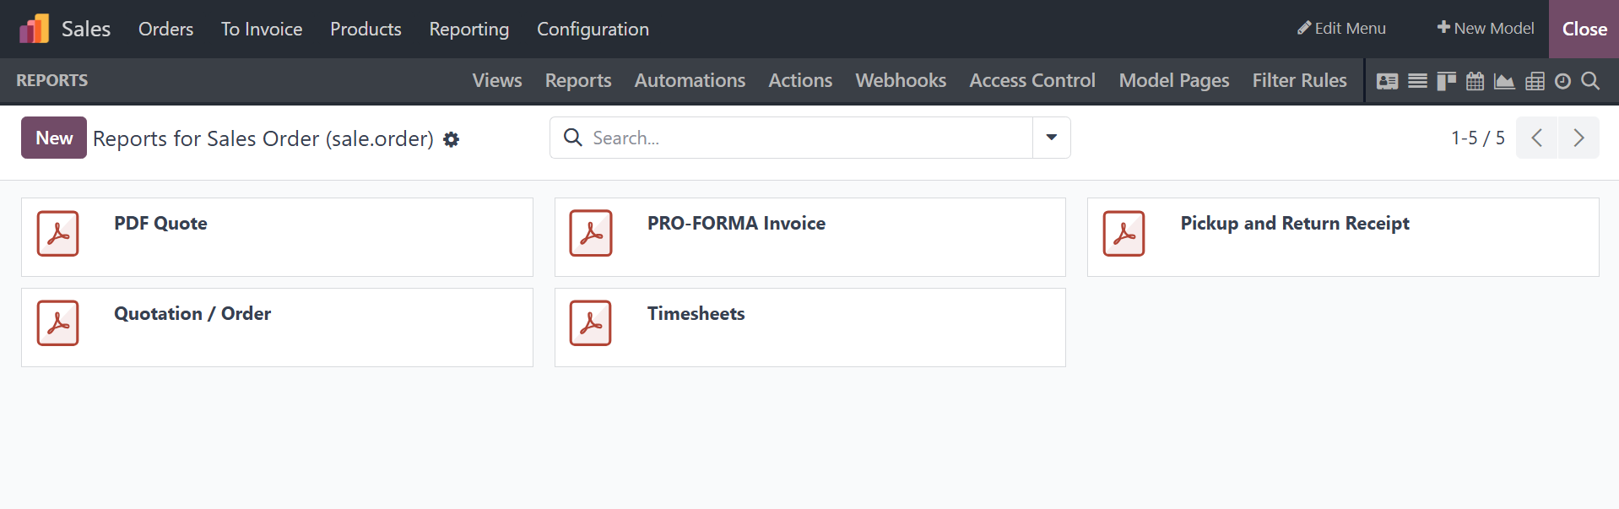Go to the previous page of reports
This screenshot has height=509, width=1619.
(x=1536, y=138)
